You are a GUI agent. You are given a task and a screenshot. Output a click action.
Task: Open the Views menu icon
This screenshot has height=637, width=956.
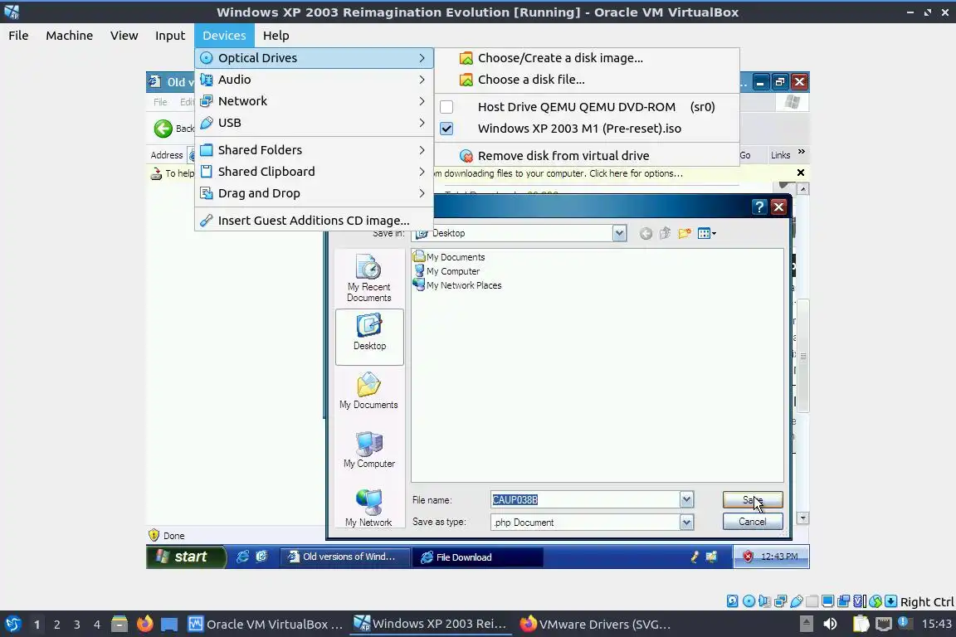[x=707, y=233]
